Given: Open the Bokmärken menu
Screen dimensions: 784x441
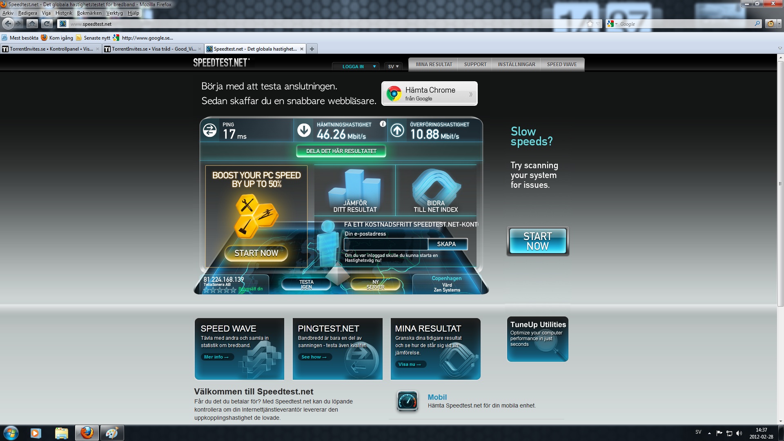Looking at the screenshot, I should 89,13.
